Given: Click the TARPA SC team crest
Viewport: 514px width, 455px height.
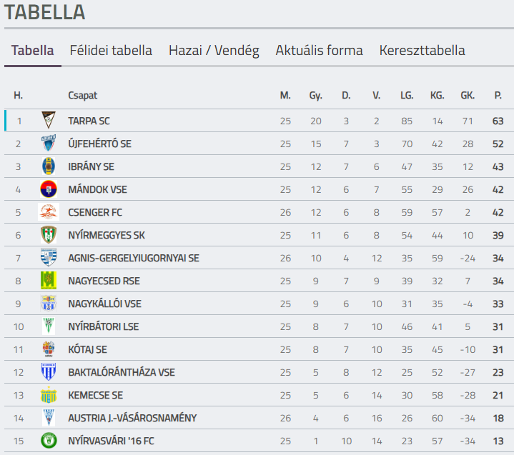Looking at the screenshot, I should click(49, 120).
